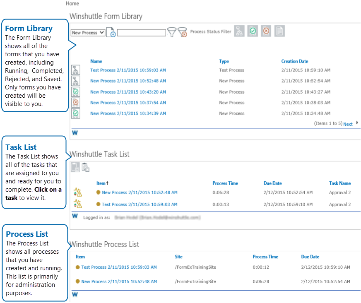
Task: Open New Process 10:52:48 AM in Process List
Action: pos(119,281)
